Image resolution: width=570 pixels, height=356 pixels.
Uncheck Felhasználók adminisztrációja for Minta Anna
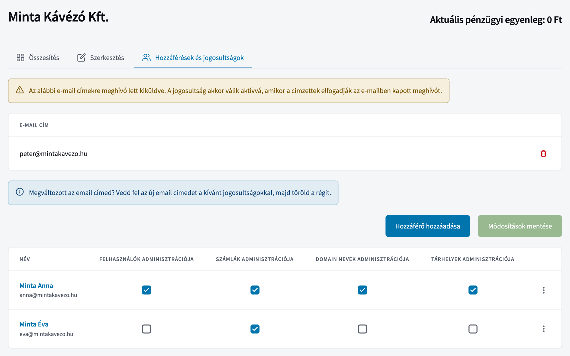pyautogui.click(x=146, y=290)
